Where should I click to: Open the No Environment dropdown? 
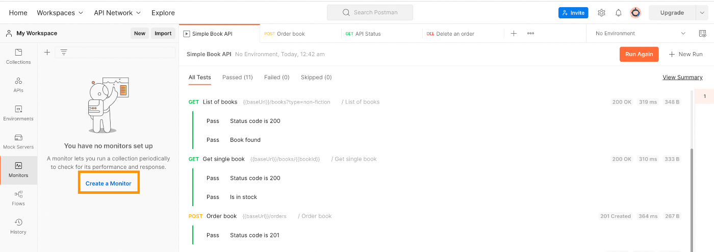click(640, 34)
